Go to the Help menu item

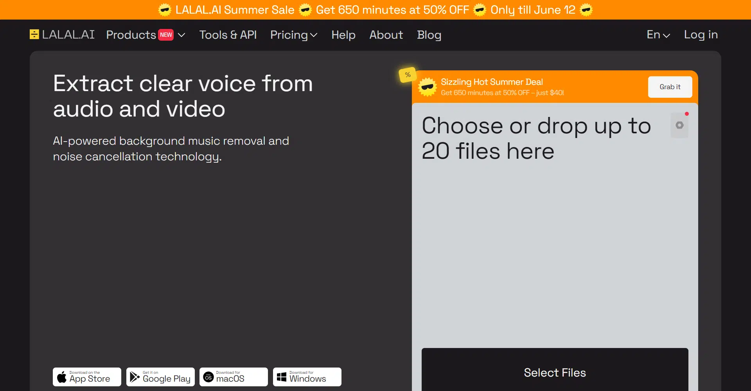343,35
